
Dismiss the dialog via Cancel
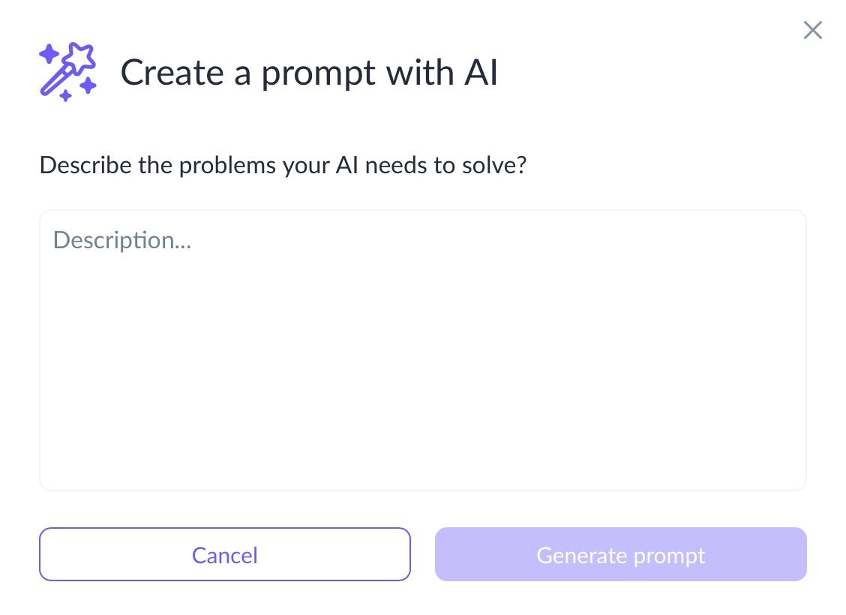pyautogui.click(x=224, y=554)
